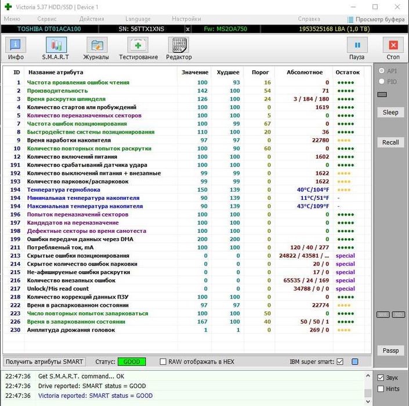
Task: Open the Инфо panel icon
Action: click(16, 45)
